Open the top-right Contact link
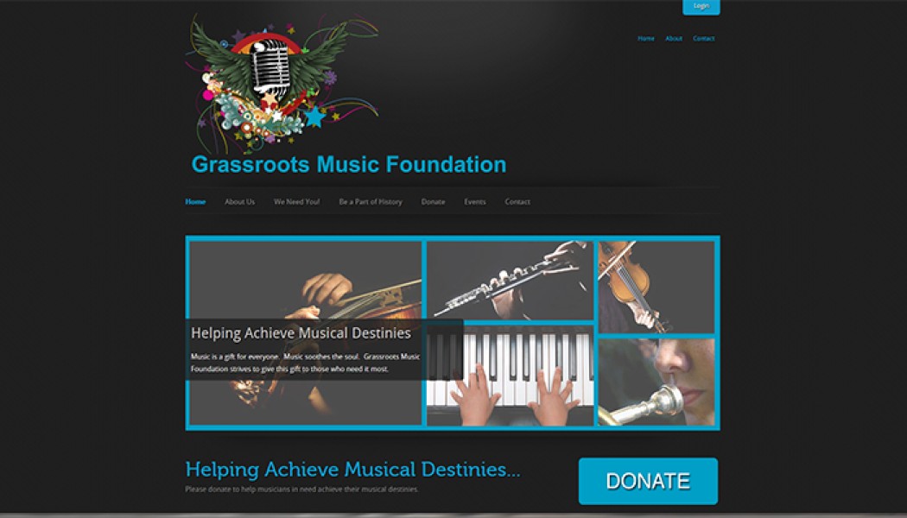The image size is (907, 518). [x=704, y=39]
